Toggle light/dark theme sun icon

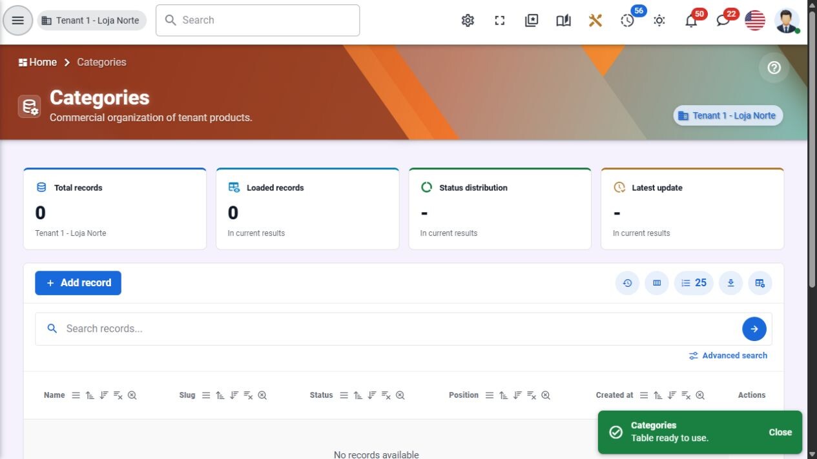(x=659, y=21)
